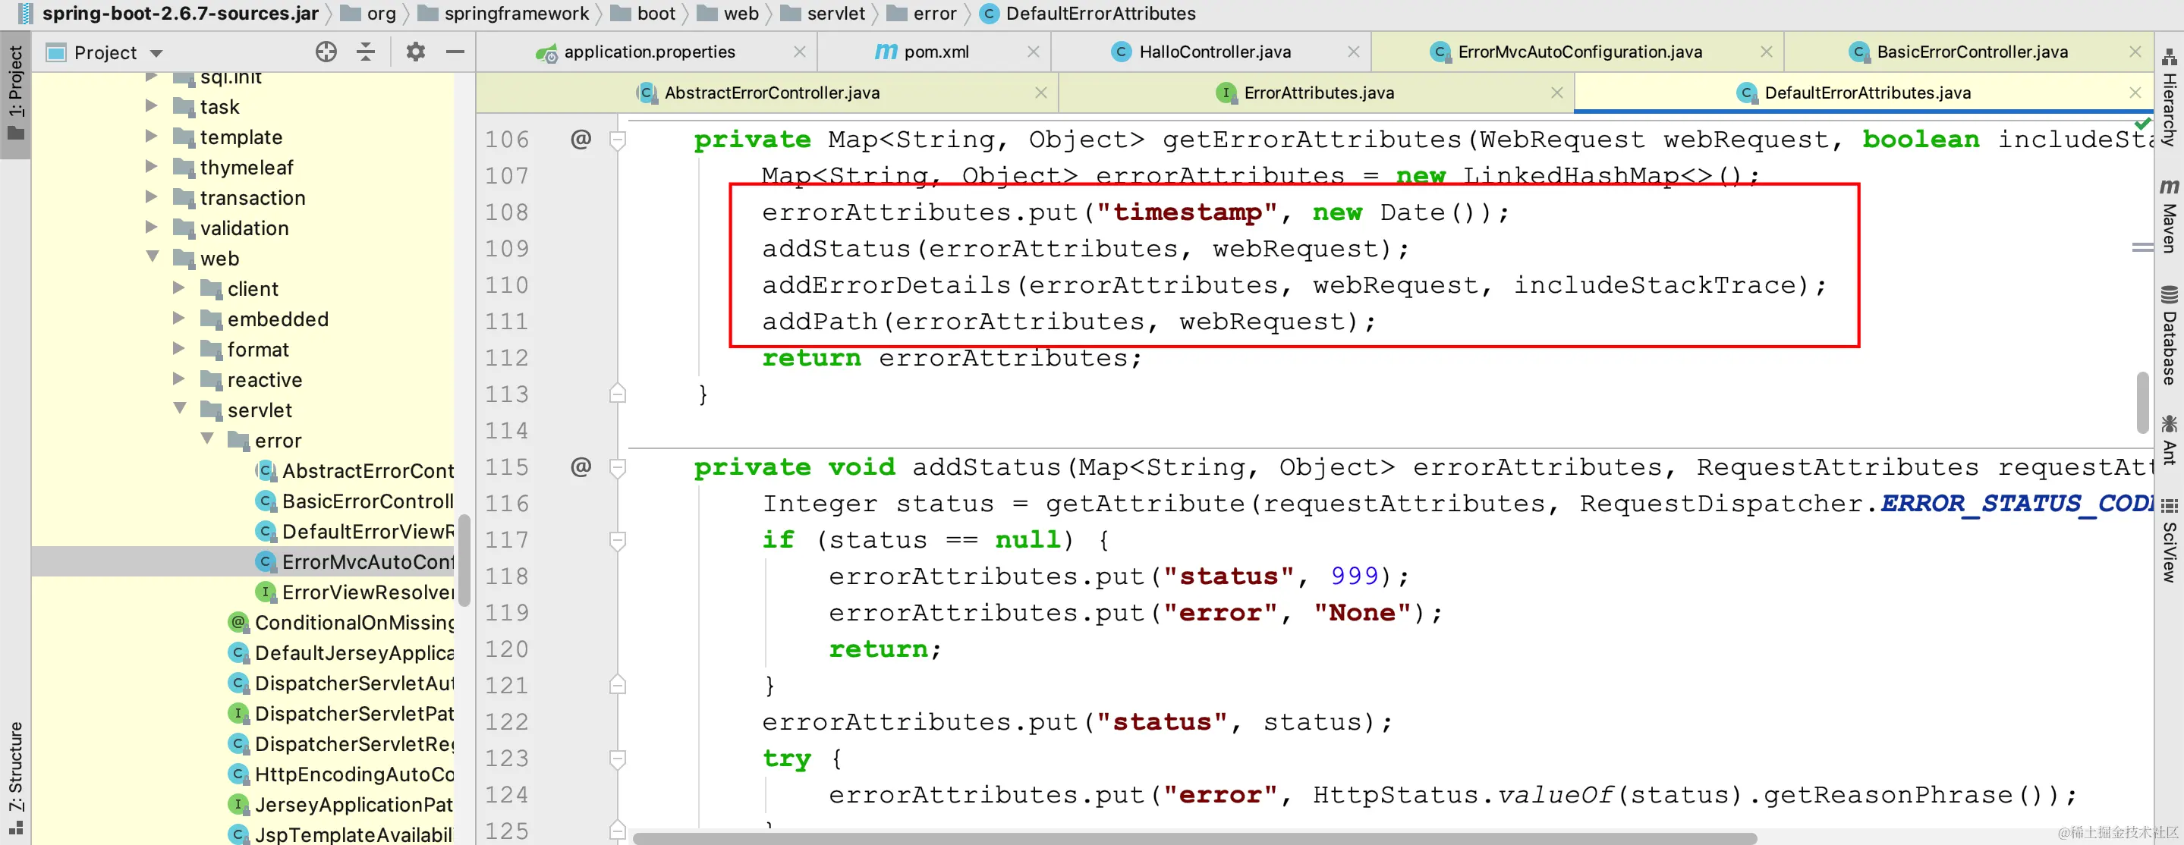Close the pom.xml tab

tap(1033, 52)
